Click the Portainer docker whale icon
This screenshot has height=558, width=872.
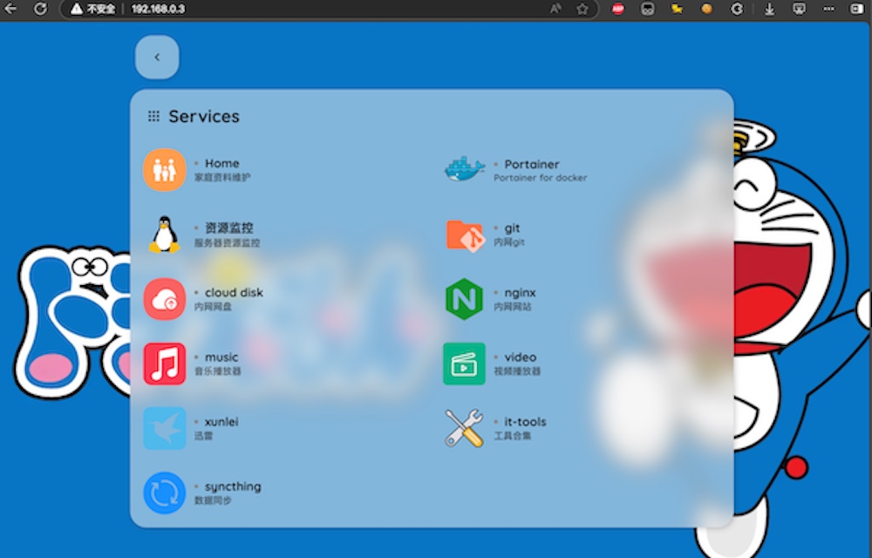point(465,168)
